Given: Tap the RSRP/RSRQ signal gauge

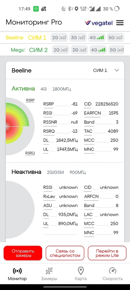Looking at the screenshot, I should pyautogui.click(x=19, y=126).
